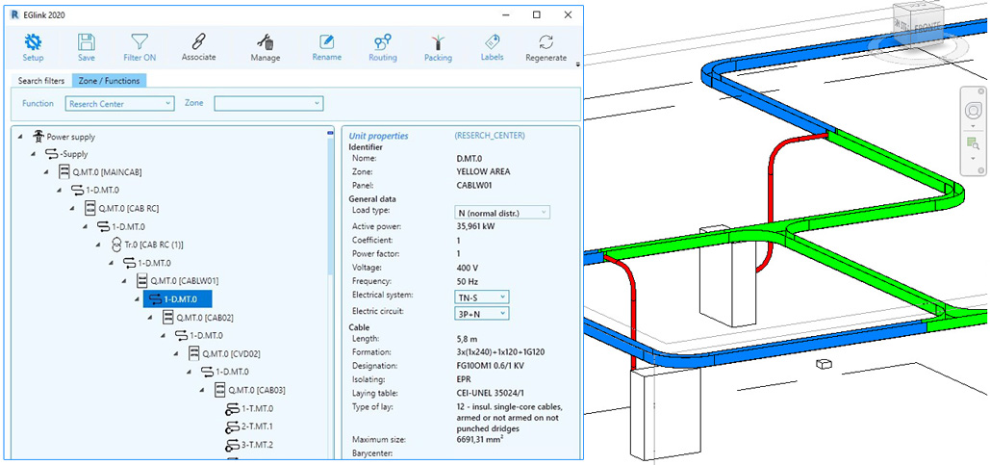Toggle the Filter ON funnel
This screenshot has width=990, height=465.
coord(140,42)
